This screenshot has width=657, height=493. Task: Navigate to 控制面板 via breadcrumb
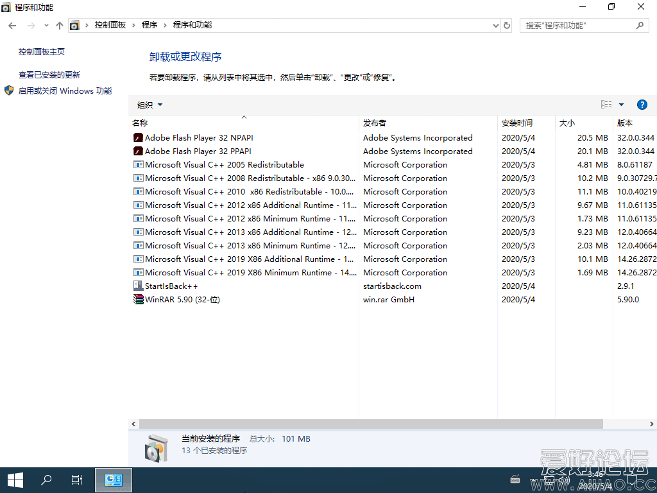(111, 27)
